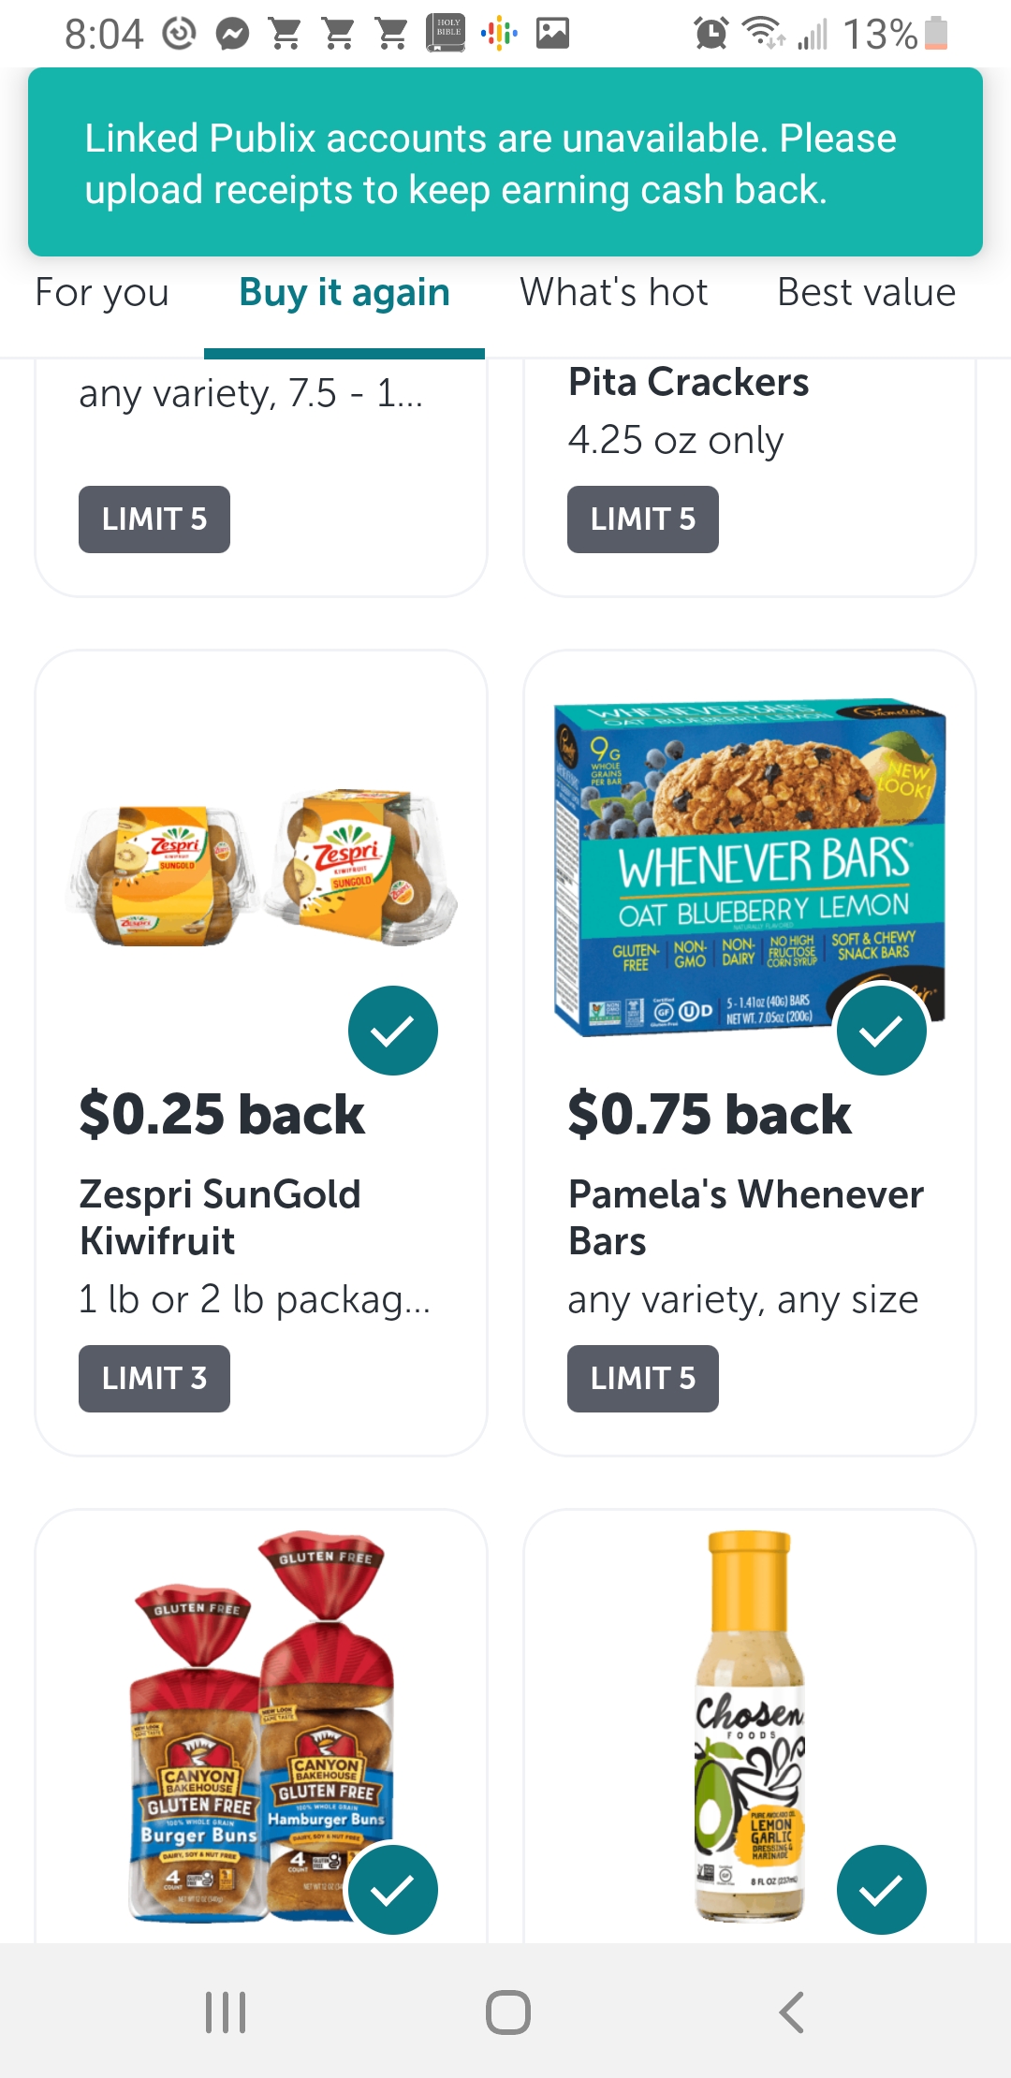Image resolution: width=1011 pixels, height=2078 pixels.
Task: Tap the Linked Publix accounts unavailable banner
Action: [505, 163]
